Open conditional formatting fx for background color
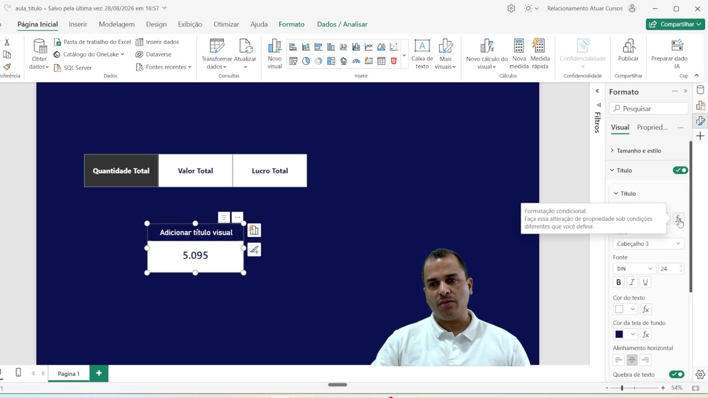Viewport: 708px width, 398px height. tap(645, 334)
